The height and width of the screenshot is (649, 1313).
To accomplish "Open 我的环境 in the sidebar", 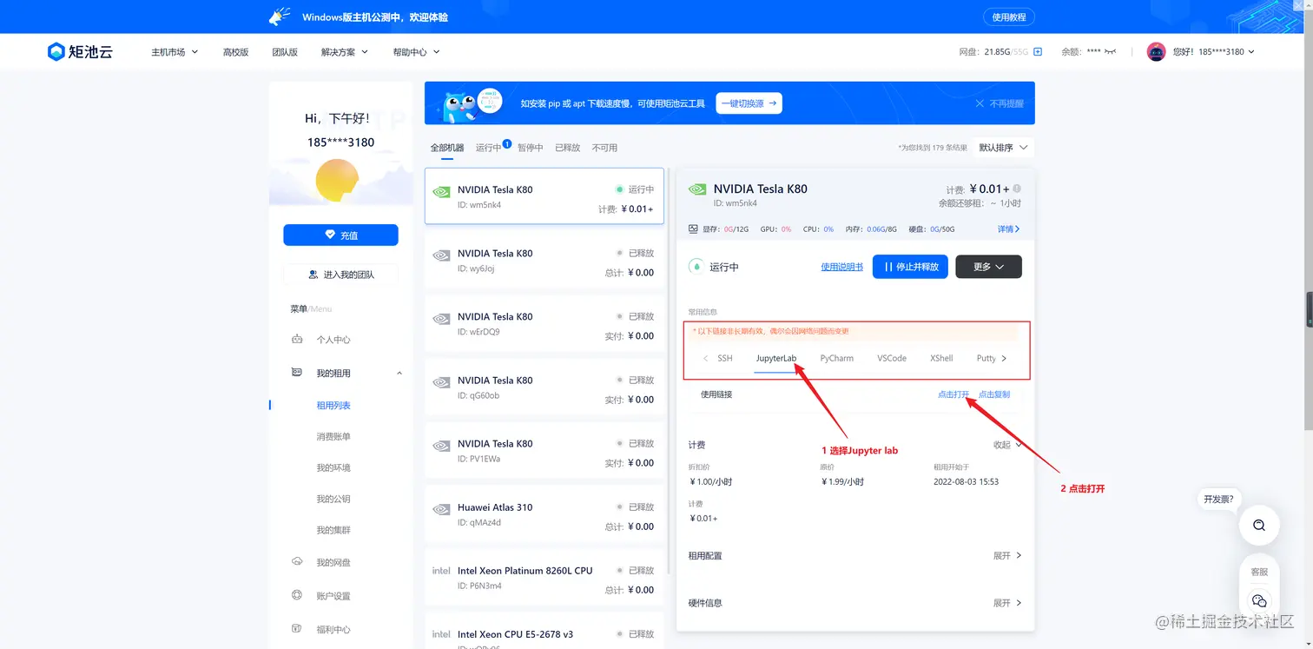I will pyautogui.click(x=333, y=468).
